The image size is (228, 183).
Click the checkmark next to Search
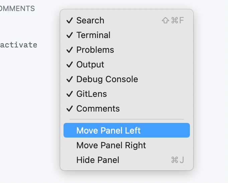point(70,21)
